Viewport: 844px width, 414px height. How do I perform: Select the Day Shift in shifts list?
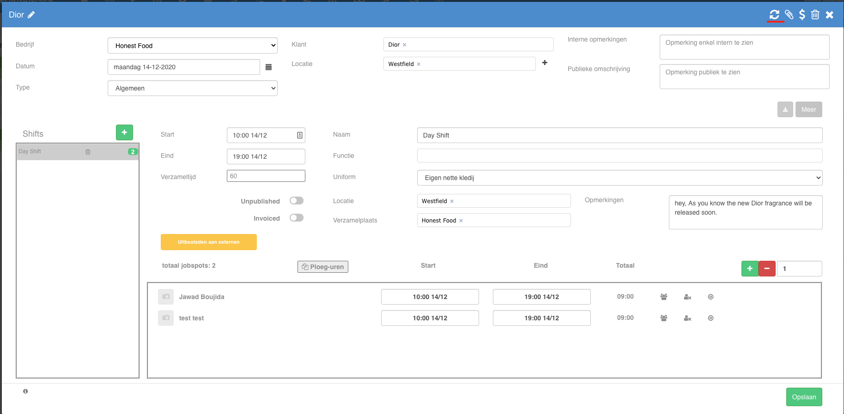(78, 152)
